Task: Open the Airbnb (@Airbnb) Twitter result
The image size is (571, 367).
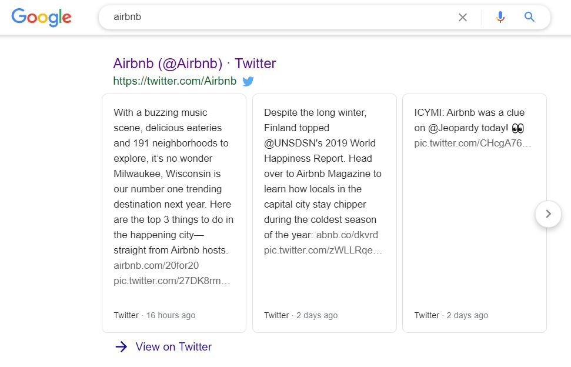Action: 193,64
